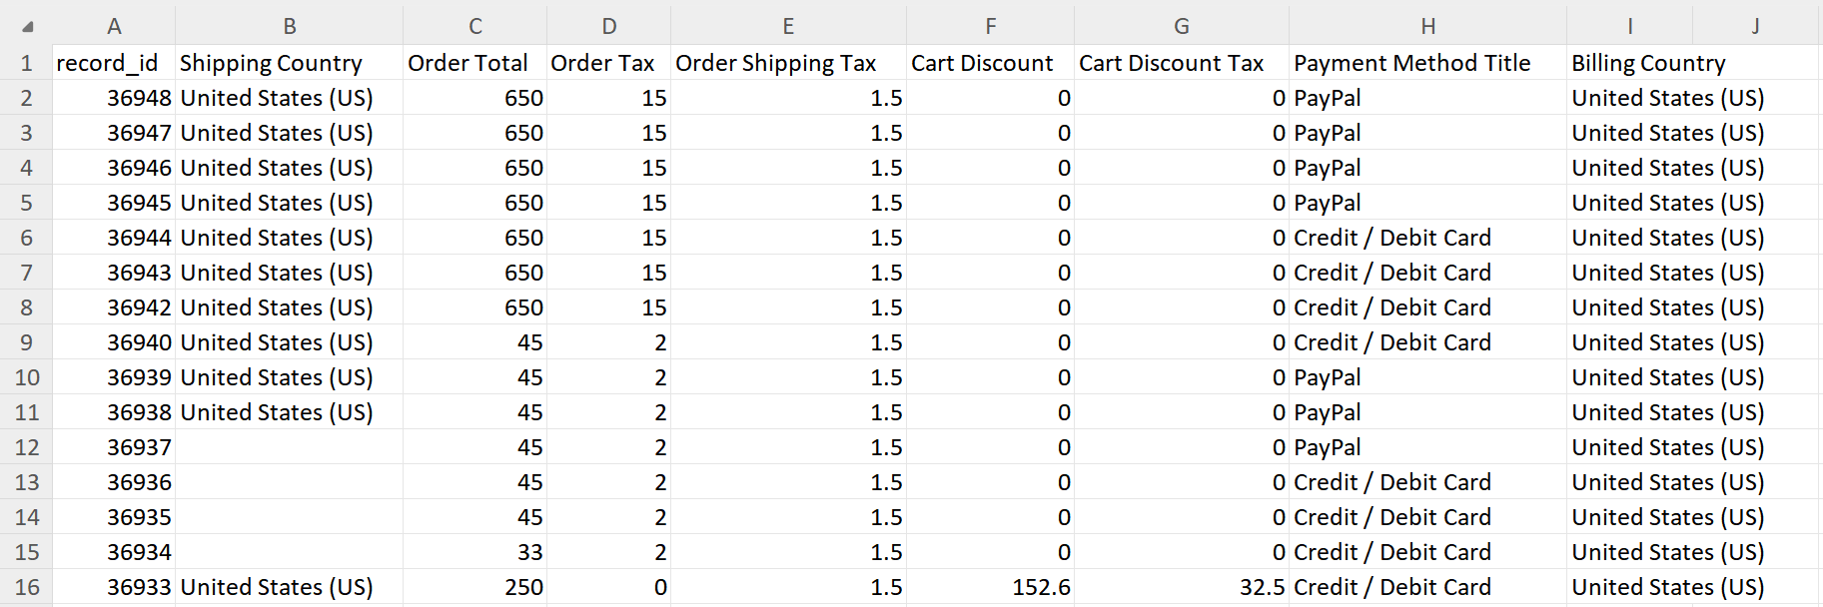The width and height of the screenshot is (1823, 607).
Task: Select row 9 header
Action: 27,342
